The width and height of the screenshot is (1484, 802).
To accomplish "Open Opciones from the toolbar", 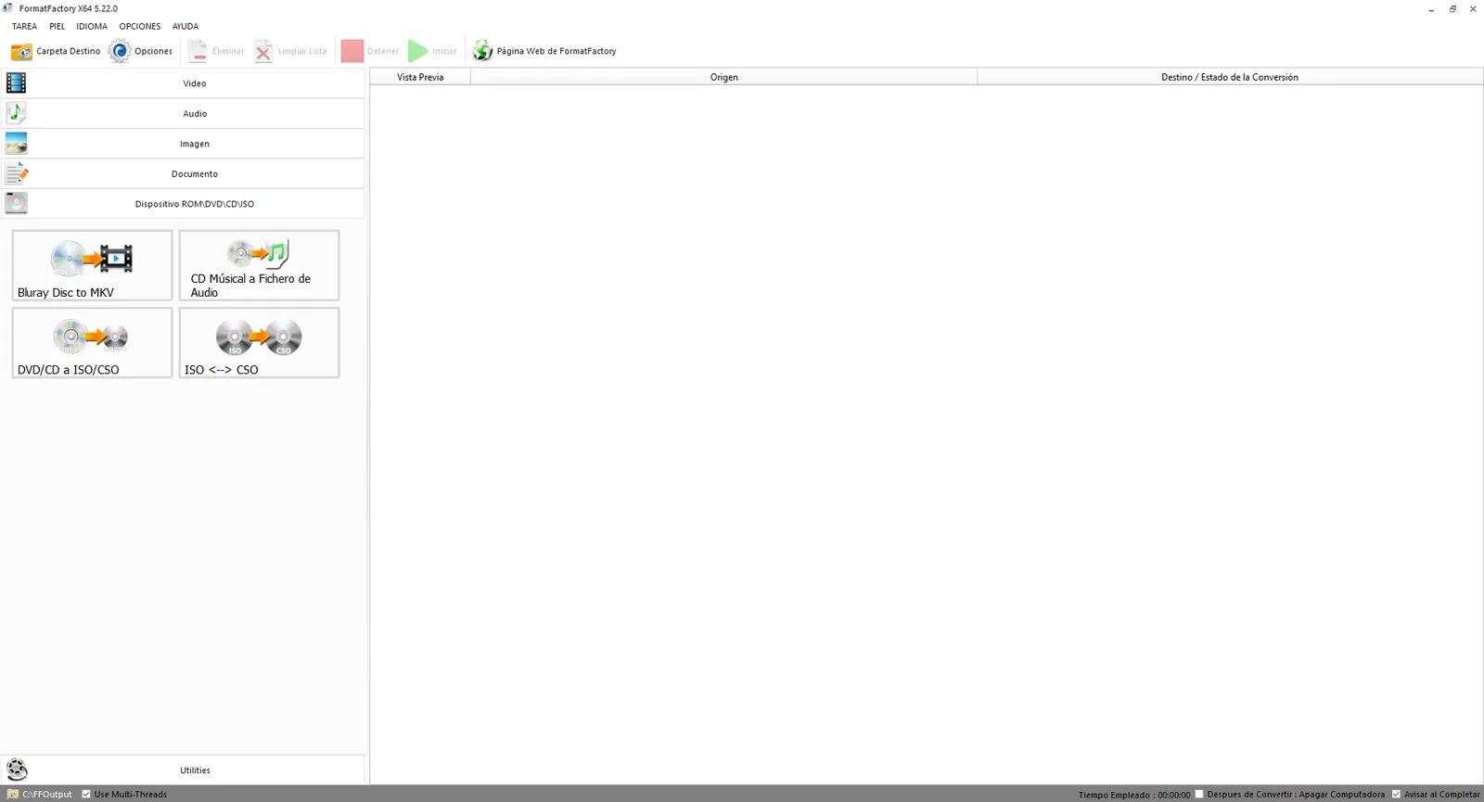I will pyautogui.click(x=140, y=51).
